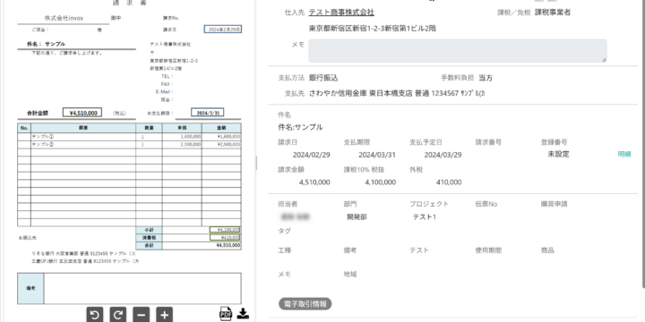This screenshot has width=645, height=322.
Task: Download the invoice file
Action: pos(243,314)
